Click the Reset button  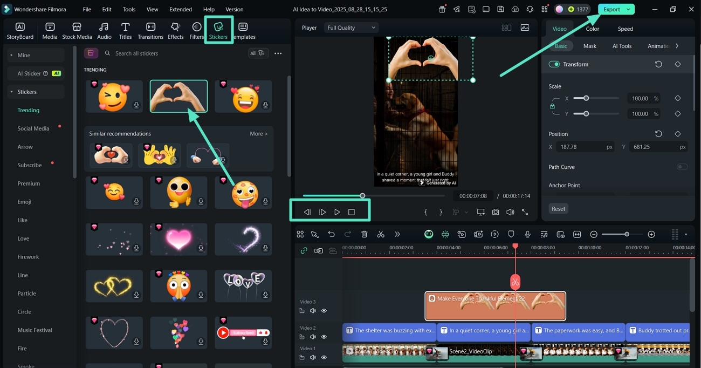click(x=559, y=209)
